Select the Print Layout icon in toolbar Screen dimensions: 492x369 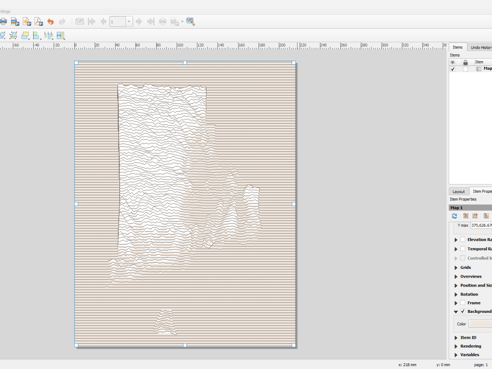[4, 21]
